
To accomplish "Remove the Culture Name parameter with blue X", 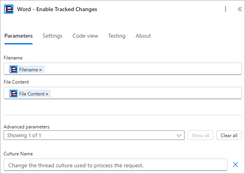I will (x=235, y=164).
